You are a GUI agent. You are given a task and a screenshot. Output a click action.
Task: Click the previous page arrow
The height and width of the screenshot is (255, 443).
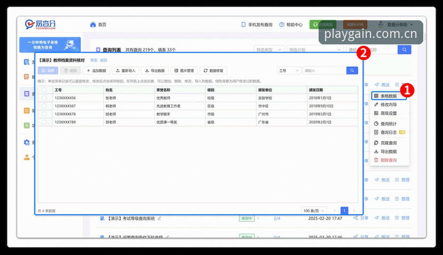point(335,211)
